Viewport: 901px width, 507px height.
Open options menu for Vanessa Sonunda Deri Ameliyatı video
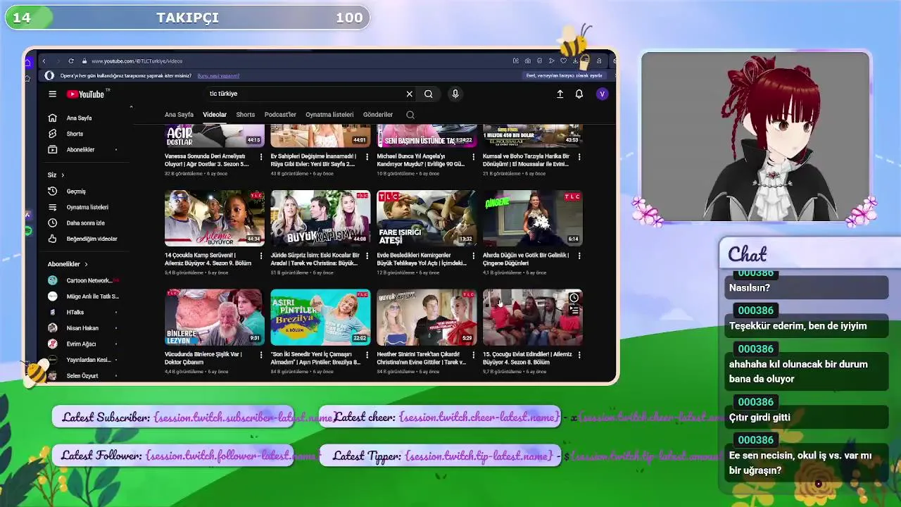[261, 156]
